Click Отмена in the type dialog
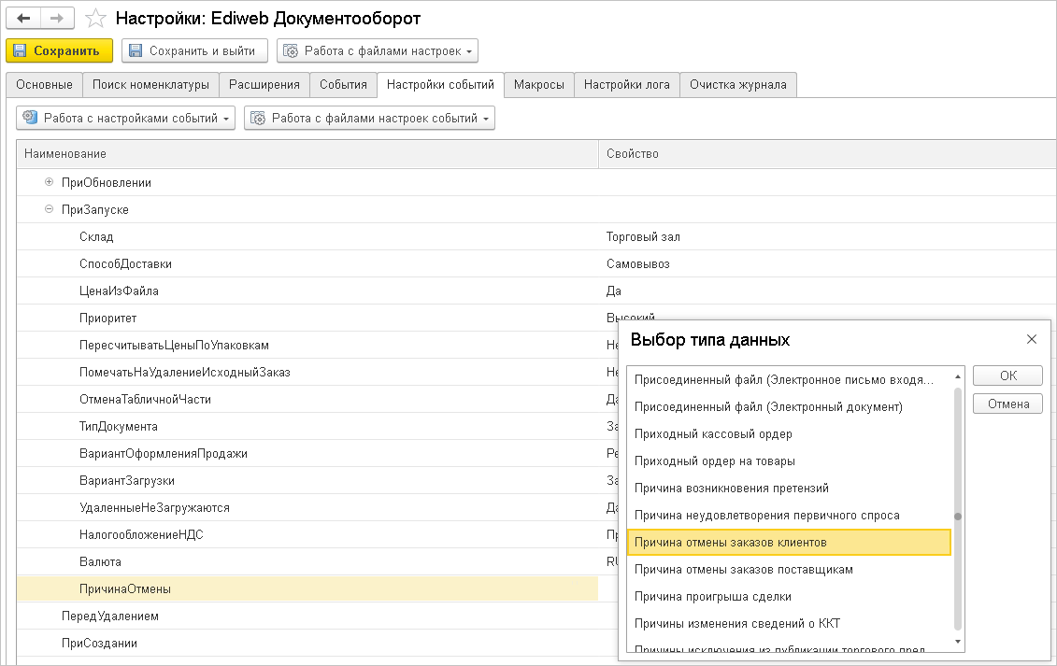The width and height of the screenshot is (1057, 666). coord(1007,404)
